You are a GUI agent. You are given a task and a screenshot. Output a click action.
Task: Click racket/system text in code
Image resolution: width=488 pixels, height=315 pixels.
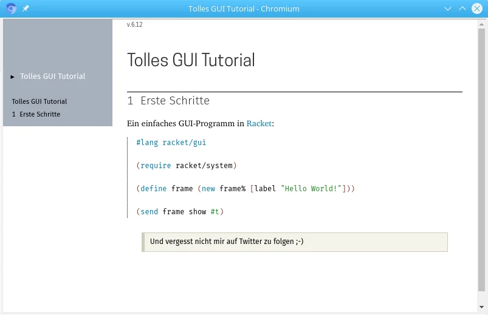pyautogui.click(x=204, y=166)
